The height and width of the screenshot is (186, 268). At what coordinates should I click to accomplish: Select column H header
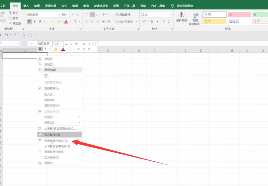click(154, 51)
